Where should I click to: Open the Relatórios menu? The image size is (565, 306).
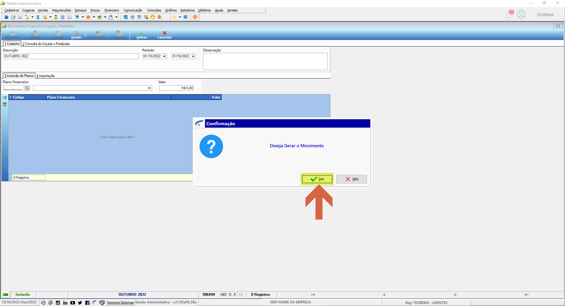click(x=187, y=10)
